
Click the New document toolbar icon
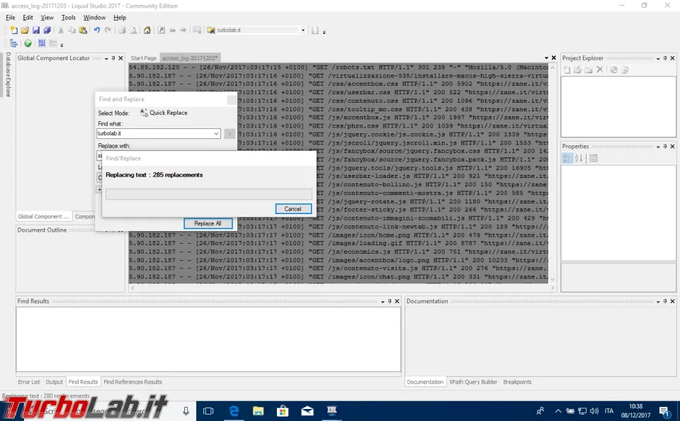point(14,30)
